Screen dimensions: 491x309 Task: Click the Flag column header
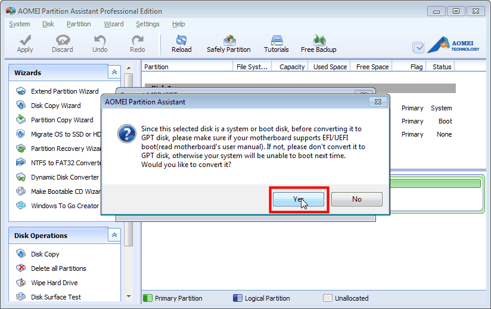(x=409, y=67)
